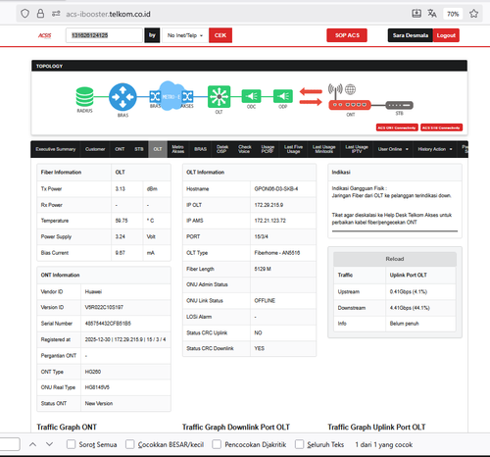Click the METRO-E cloud icon

click(171, 96)
